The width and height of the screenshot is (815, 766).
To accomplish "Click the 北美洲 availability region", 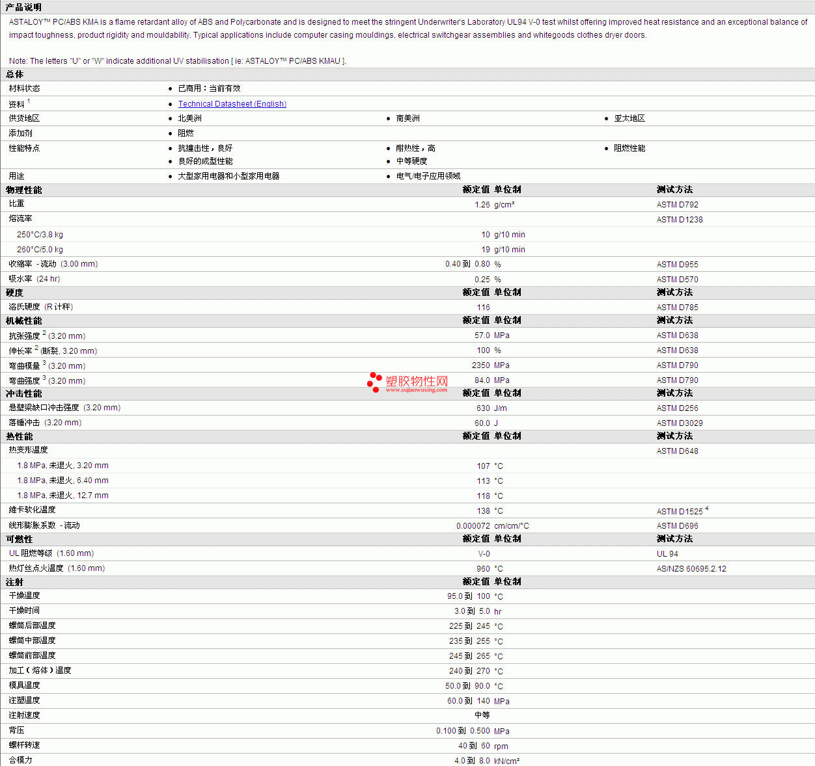I will [190, 119].
